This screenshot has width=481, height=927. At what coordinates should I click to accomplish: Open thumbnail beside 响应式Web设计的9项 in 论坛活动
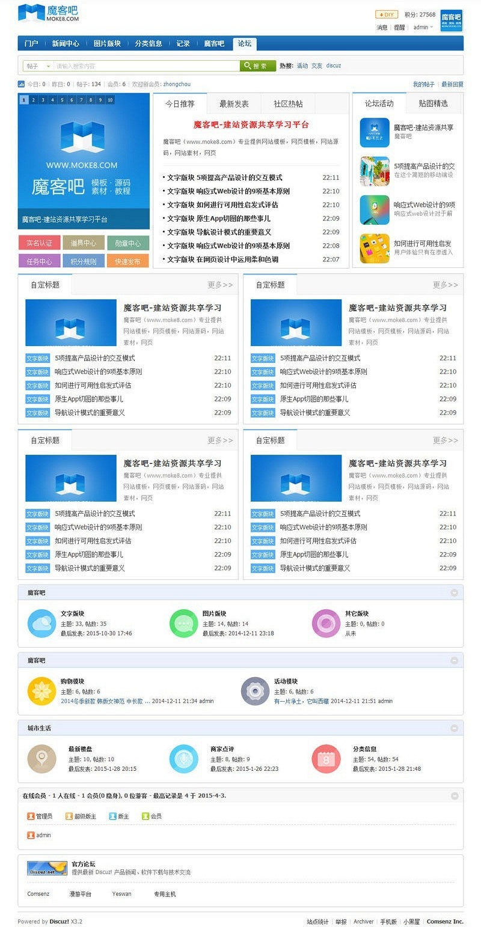[375, 210]
